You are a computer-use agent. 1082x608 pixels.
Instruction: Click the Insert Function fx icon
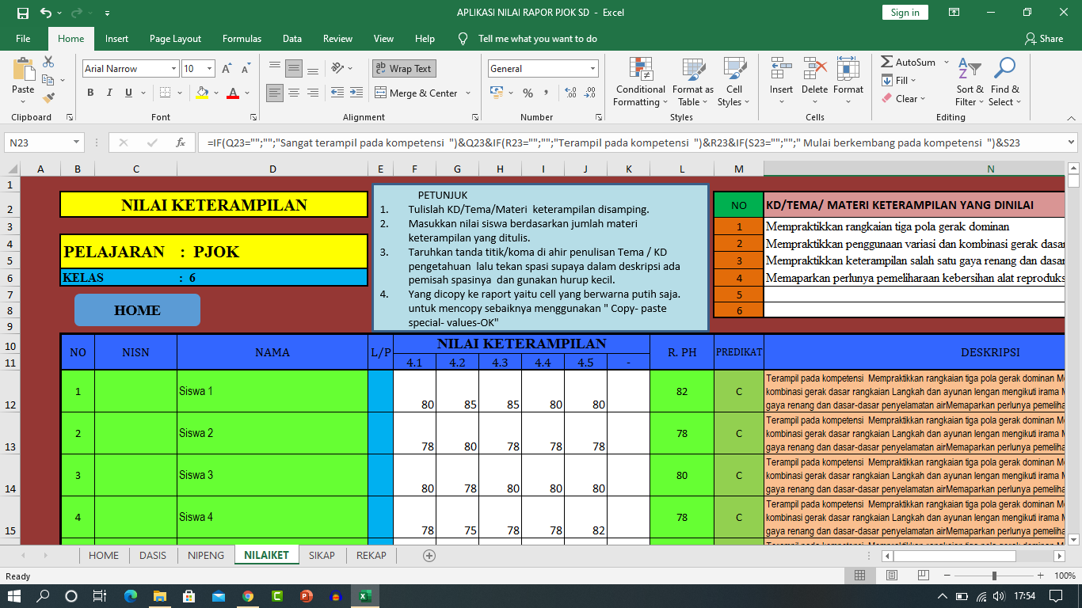[x=181, y=143]
